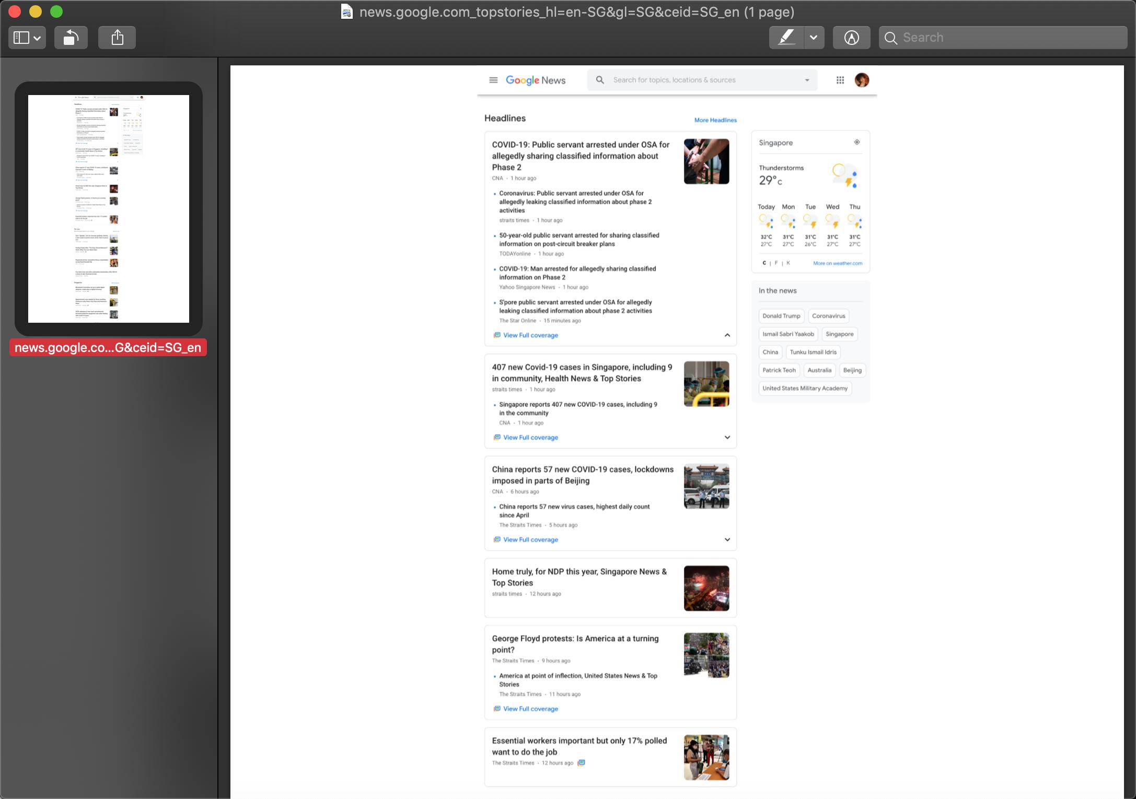
Task: Click the hamburger menu icon
Action: [x=493, y=80]
